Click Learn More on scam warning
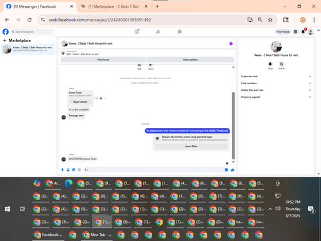This screenshot has width=321, height=241. pos(191,146)
